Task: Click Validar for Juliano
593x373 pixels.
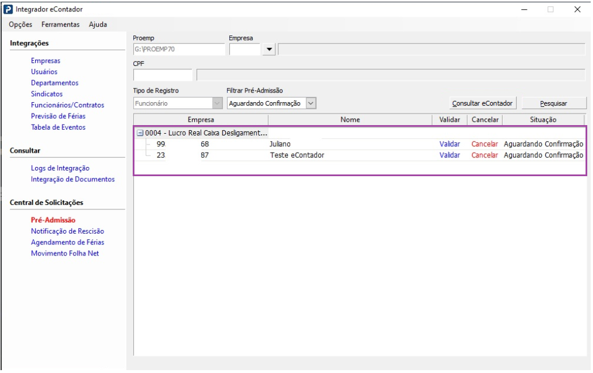Action: point(450,144)
